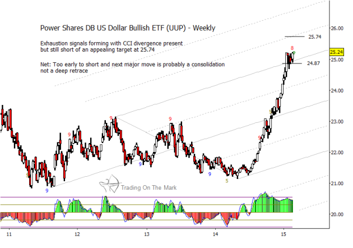
Task: Click the 20.00 price axis label
Action: coord(337,214)
